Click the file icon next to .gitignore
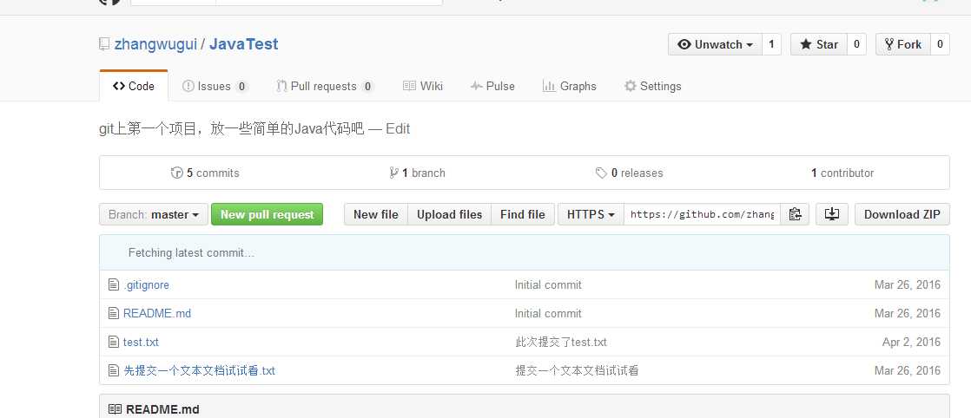 pos(113,284)
